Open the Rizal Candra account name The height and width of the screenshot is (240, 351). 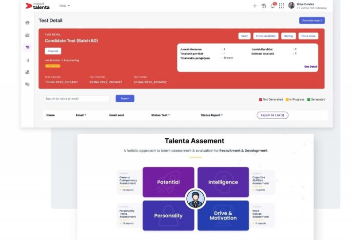tap(305, 4)
